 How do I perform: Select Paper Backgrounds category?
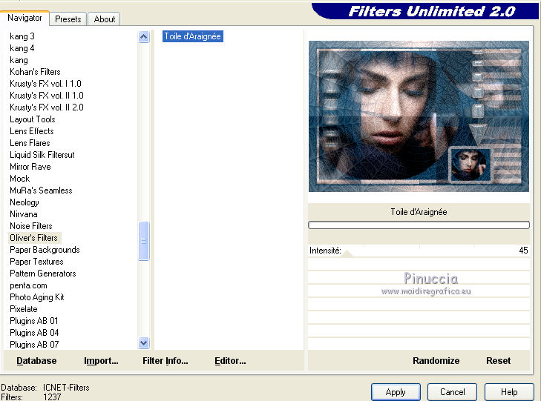click(x=45, y=250)
